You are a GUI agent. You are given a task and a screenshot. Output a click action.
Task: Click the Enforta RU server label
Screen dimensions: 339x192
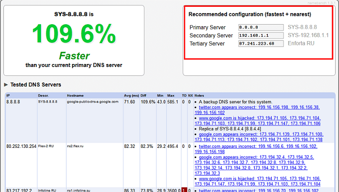click(x=301, y=43)
